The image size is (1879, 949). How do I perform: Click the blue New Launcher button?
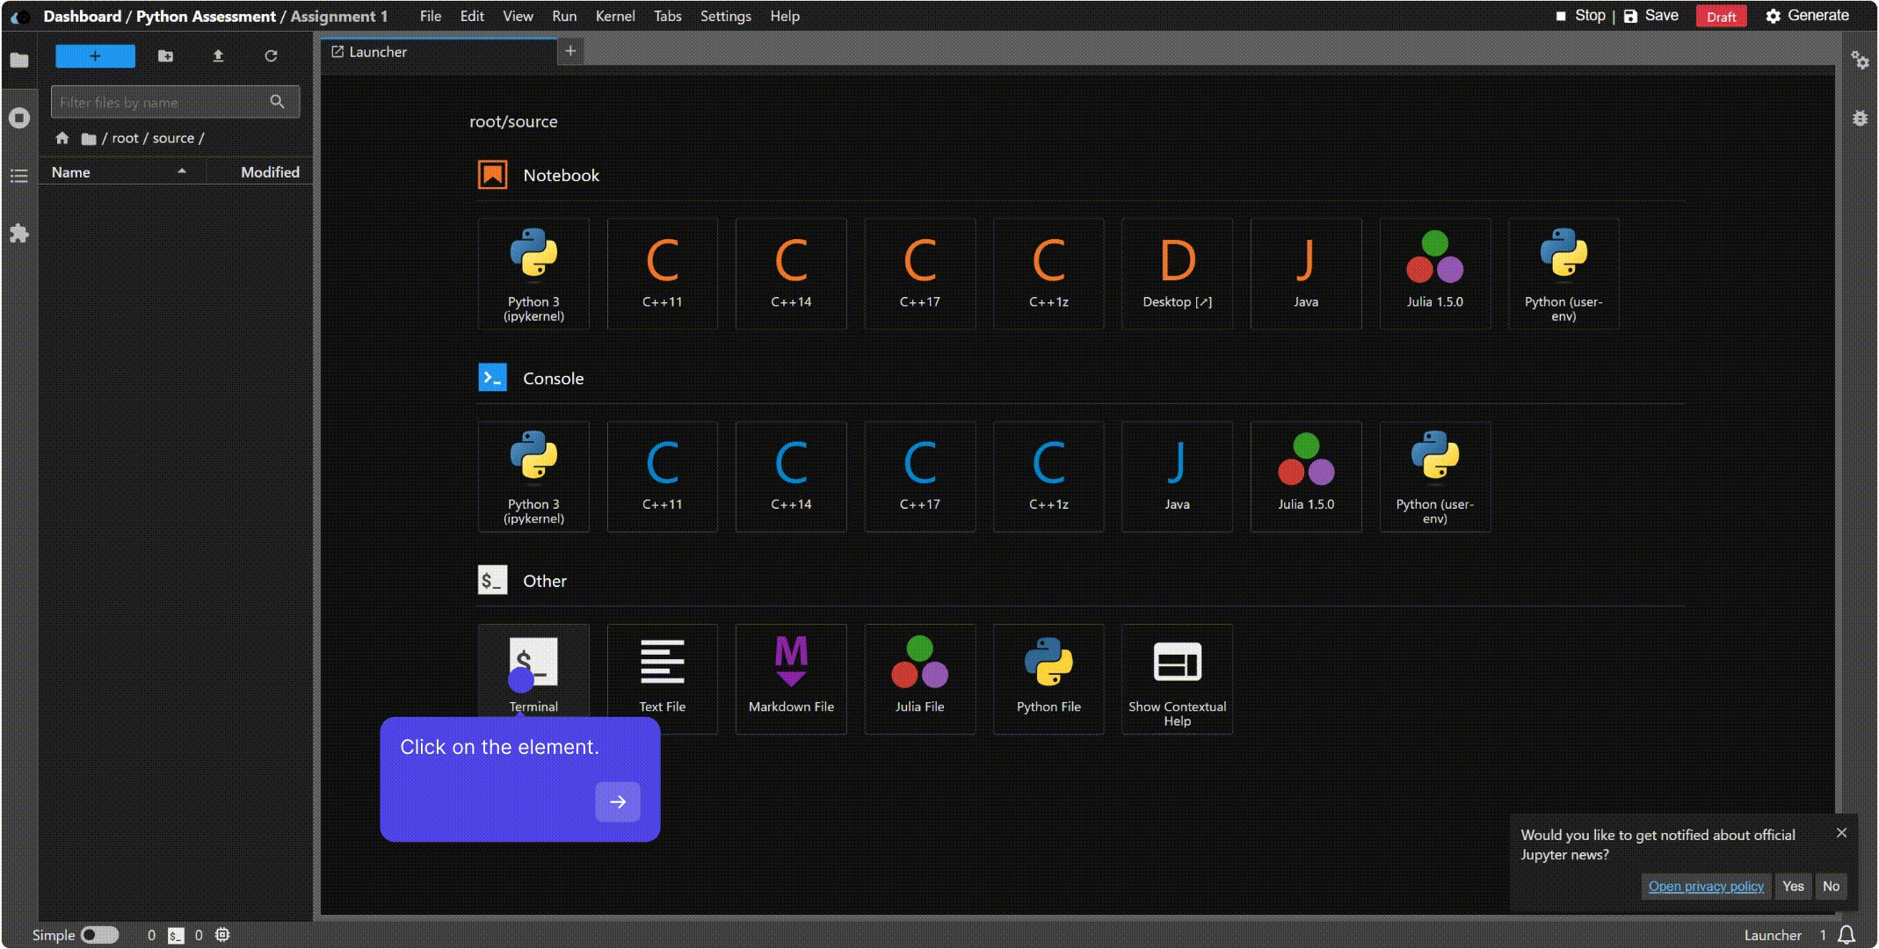click(x=95, y=56)
